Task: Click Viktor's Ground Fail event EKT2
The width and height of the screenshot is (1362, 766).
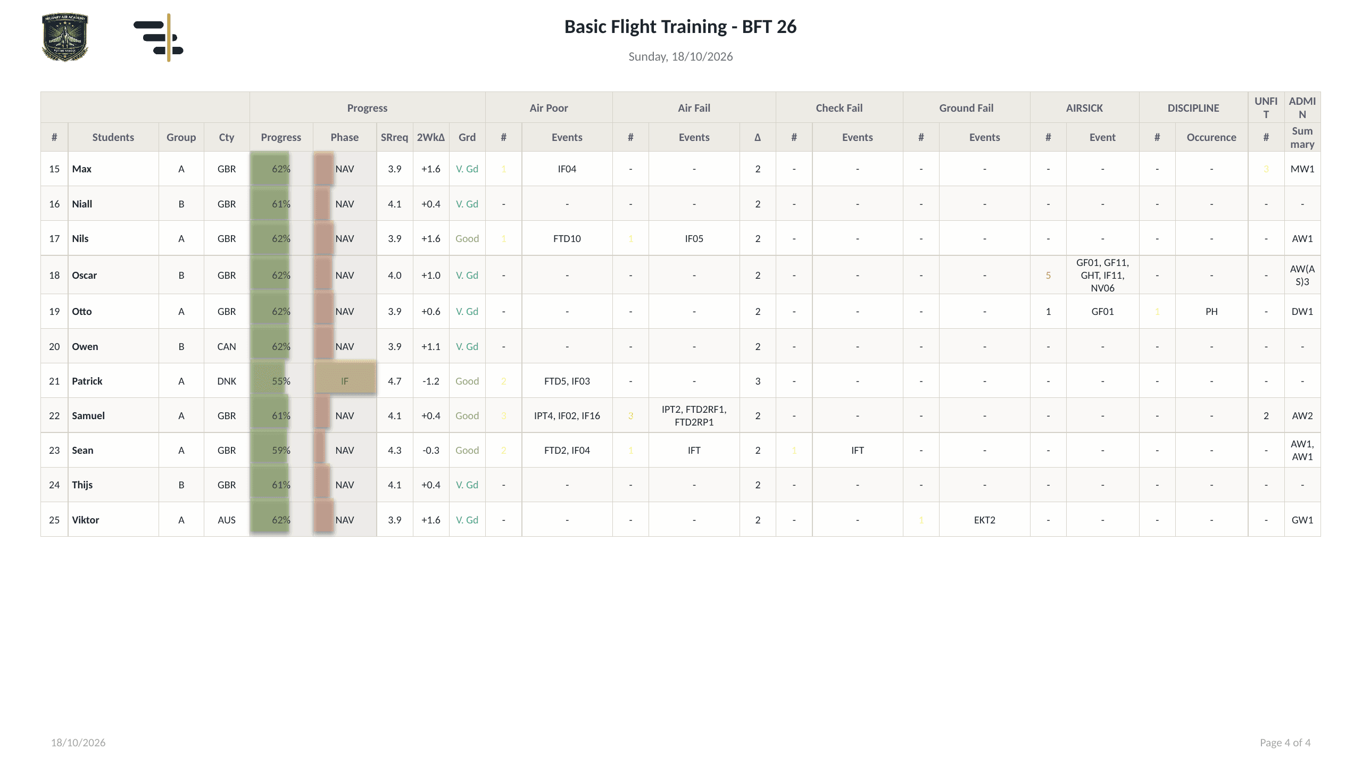Action: 985,520
